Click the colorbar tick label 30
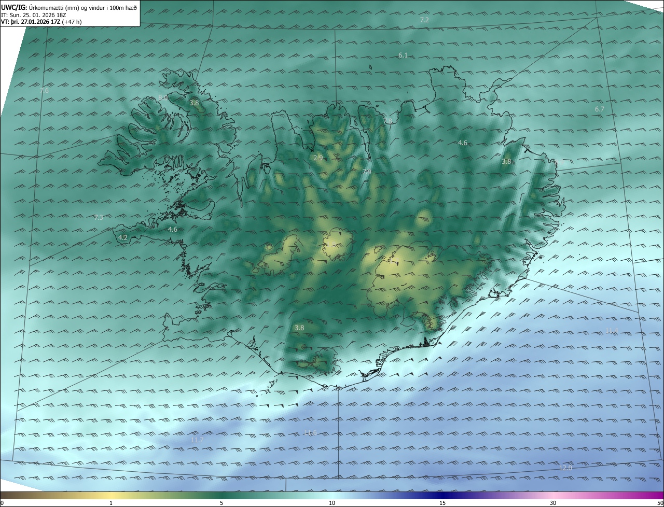 pos(553,503)
